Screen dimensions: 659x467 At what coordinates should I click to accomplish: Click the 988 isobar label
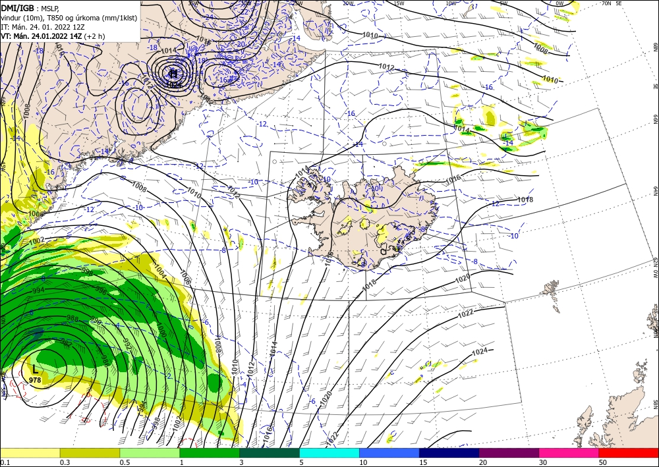[72, 319]
